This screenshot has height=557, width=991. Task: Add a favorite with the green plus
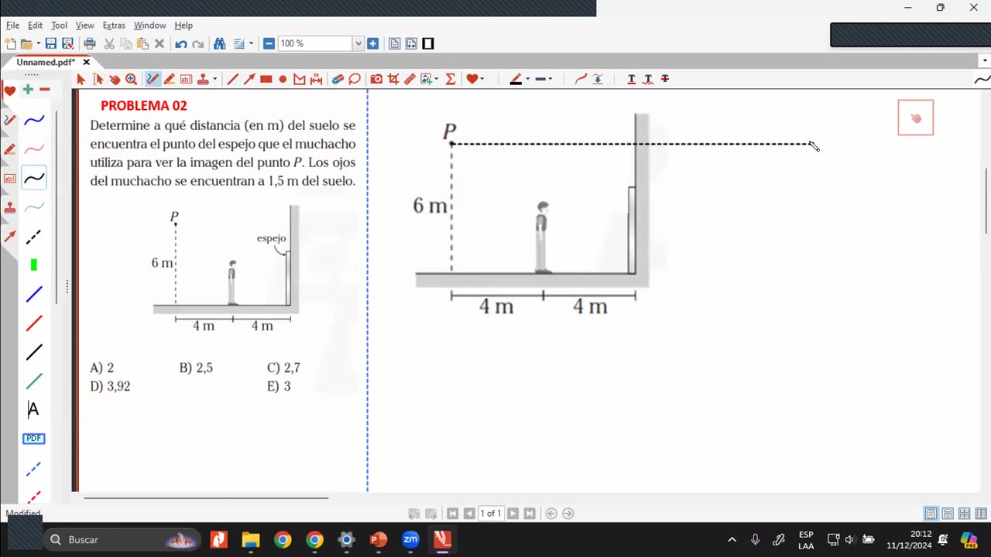pyautogui.click(x=28, y=90)
